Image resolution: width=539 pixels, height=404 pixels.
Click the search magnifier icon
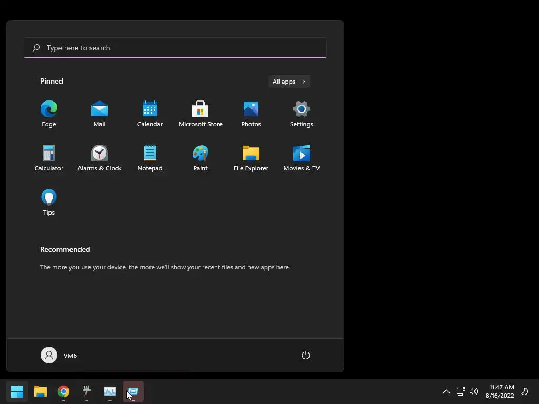(x=36, y=48)
